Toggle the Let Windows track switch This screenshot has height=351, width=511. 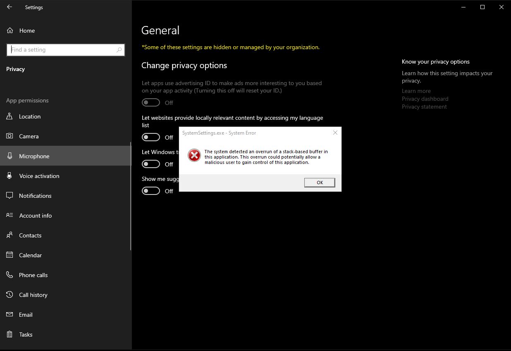(x=151, y=164)
